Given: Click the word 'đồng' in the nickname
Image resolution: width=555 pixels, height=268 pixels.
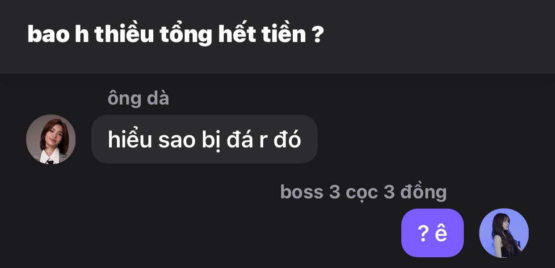Looking at the screenshot, I should (x=424, y=192).
